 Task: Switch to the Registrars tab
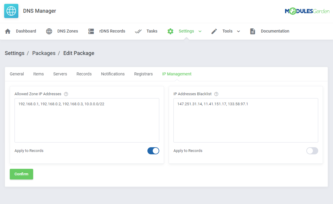[143, 74]
